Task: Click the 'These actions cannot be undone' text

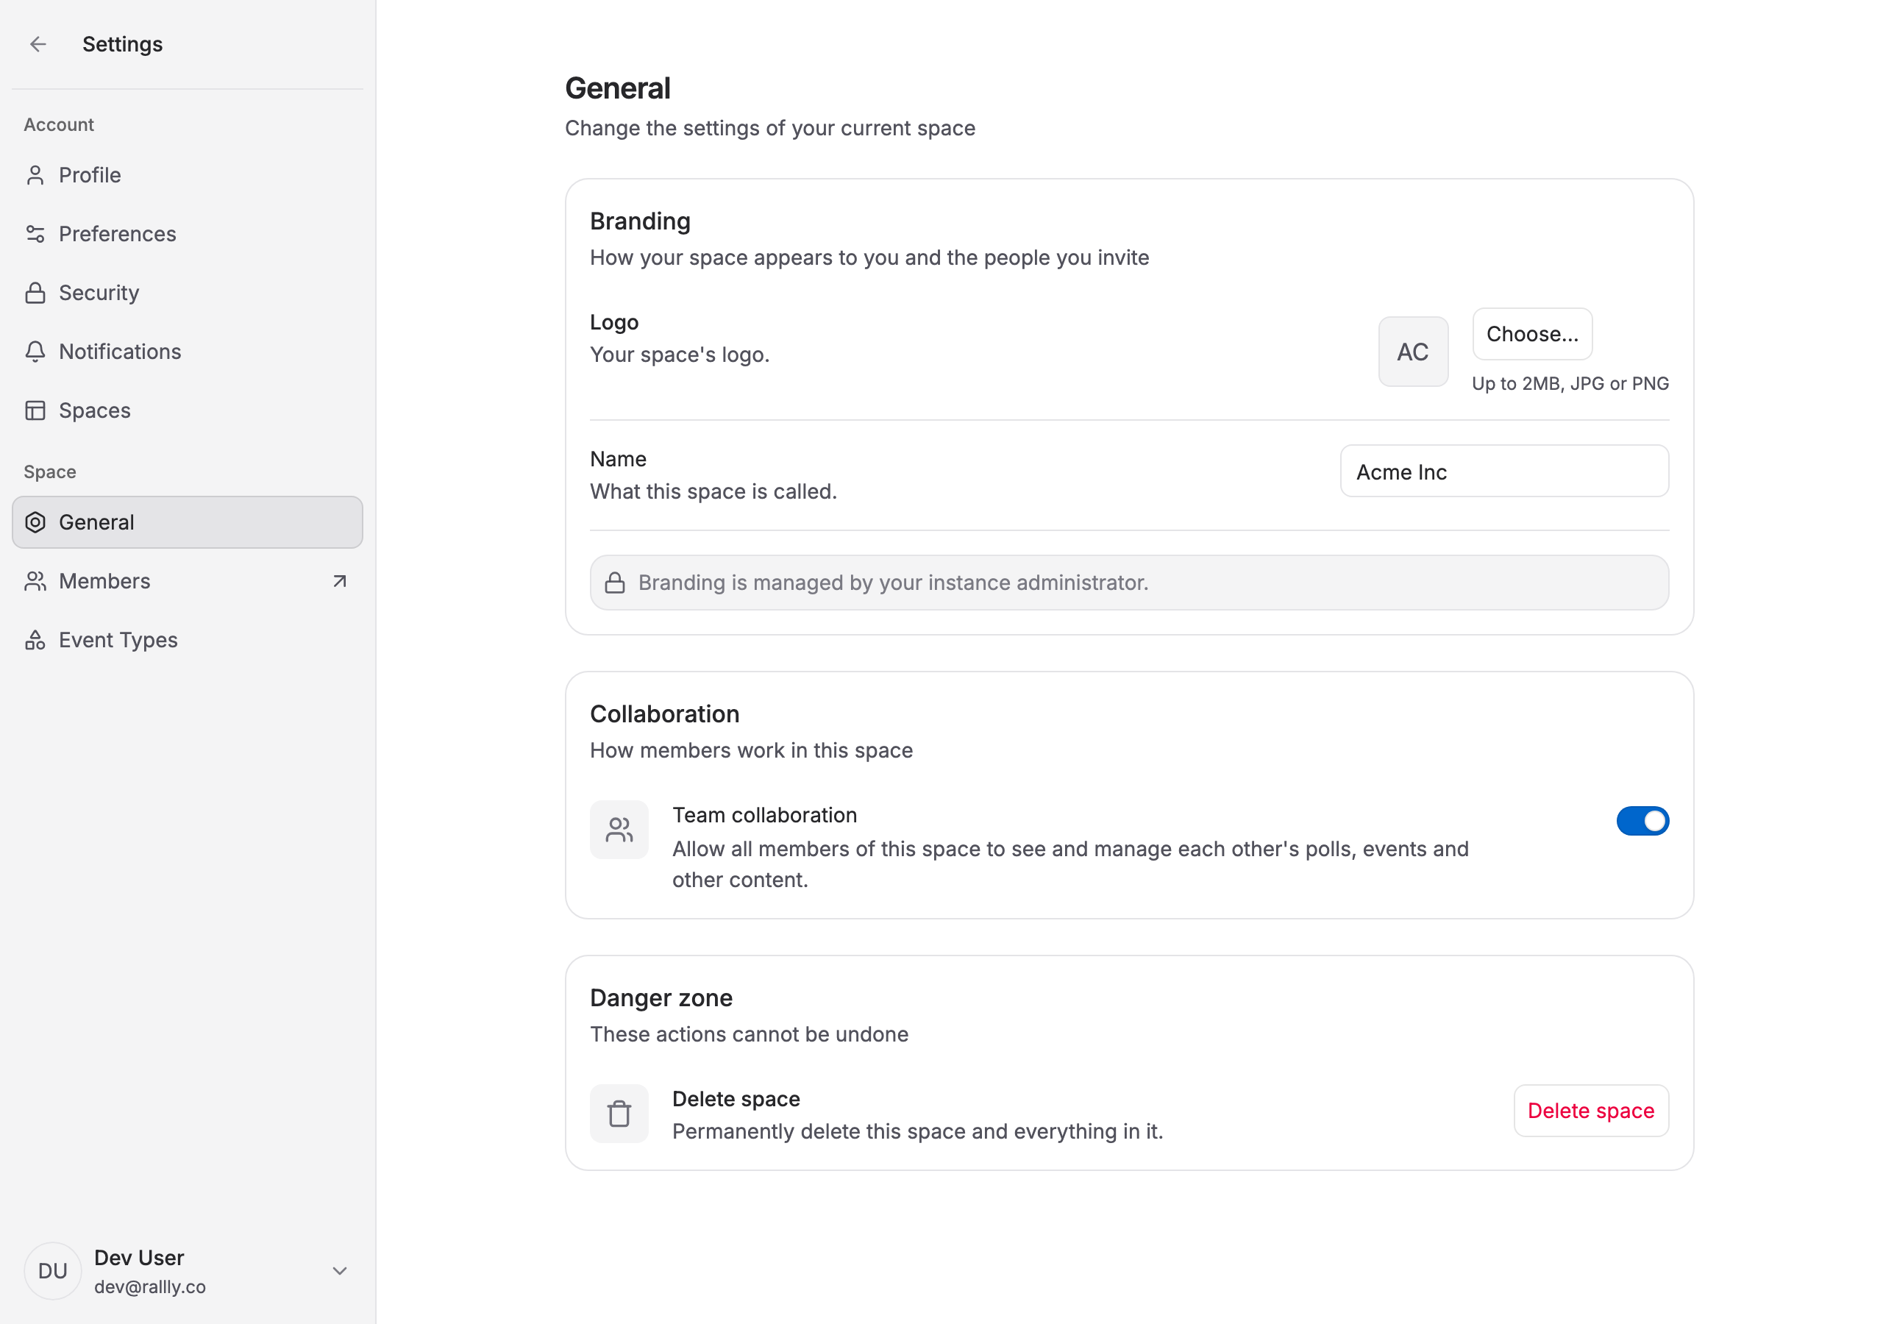Action: (x=749, y=1033)
